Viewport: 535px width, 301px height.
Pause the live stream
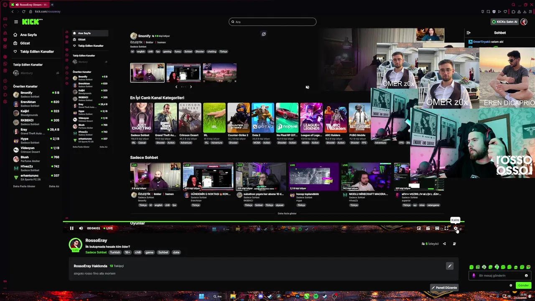tap(71, 228)
